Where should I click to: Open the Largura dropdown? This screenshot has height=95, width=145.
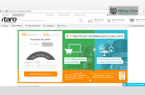point(29,66)
